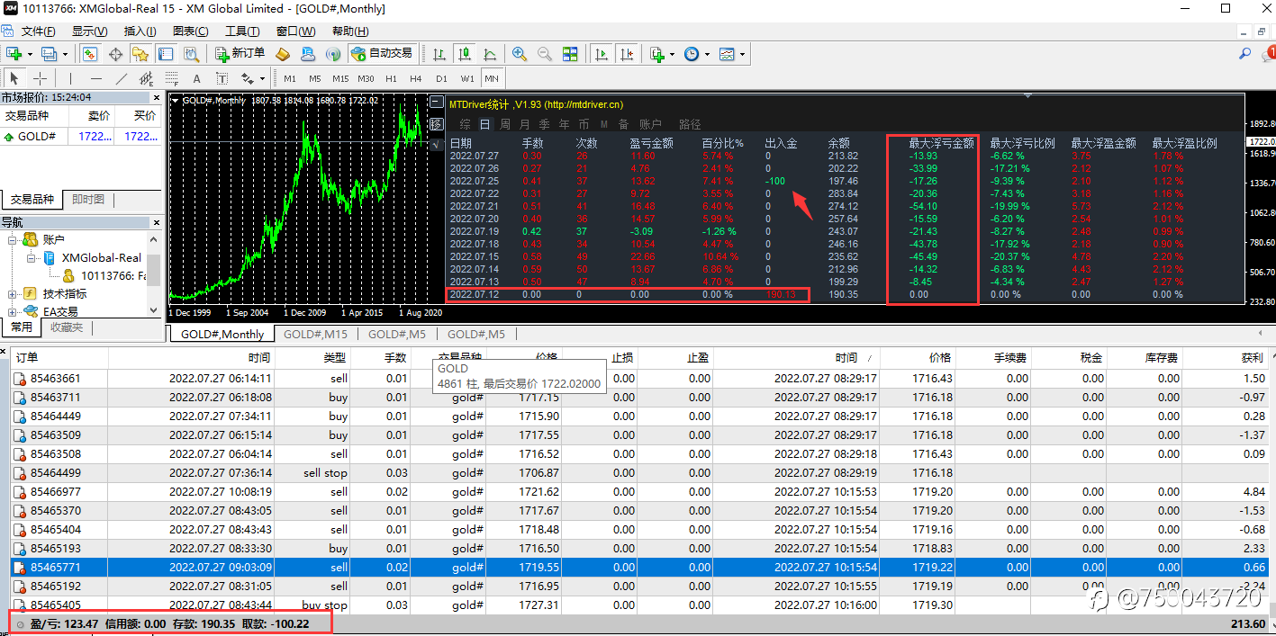Image resolution: width=1276 pixels, height=636 pixels.
Task: Toggle the Strategy Tester magnifier icon
Action: (x=191, y=54)
